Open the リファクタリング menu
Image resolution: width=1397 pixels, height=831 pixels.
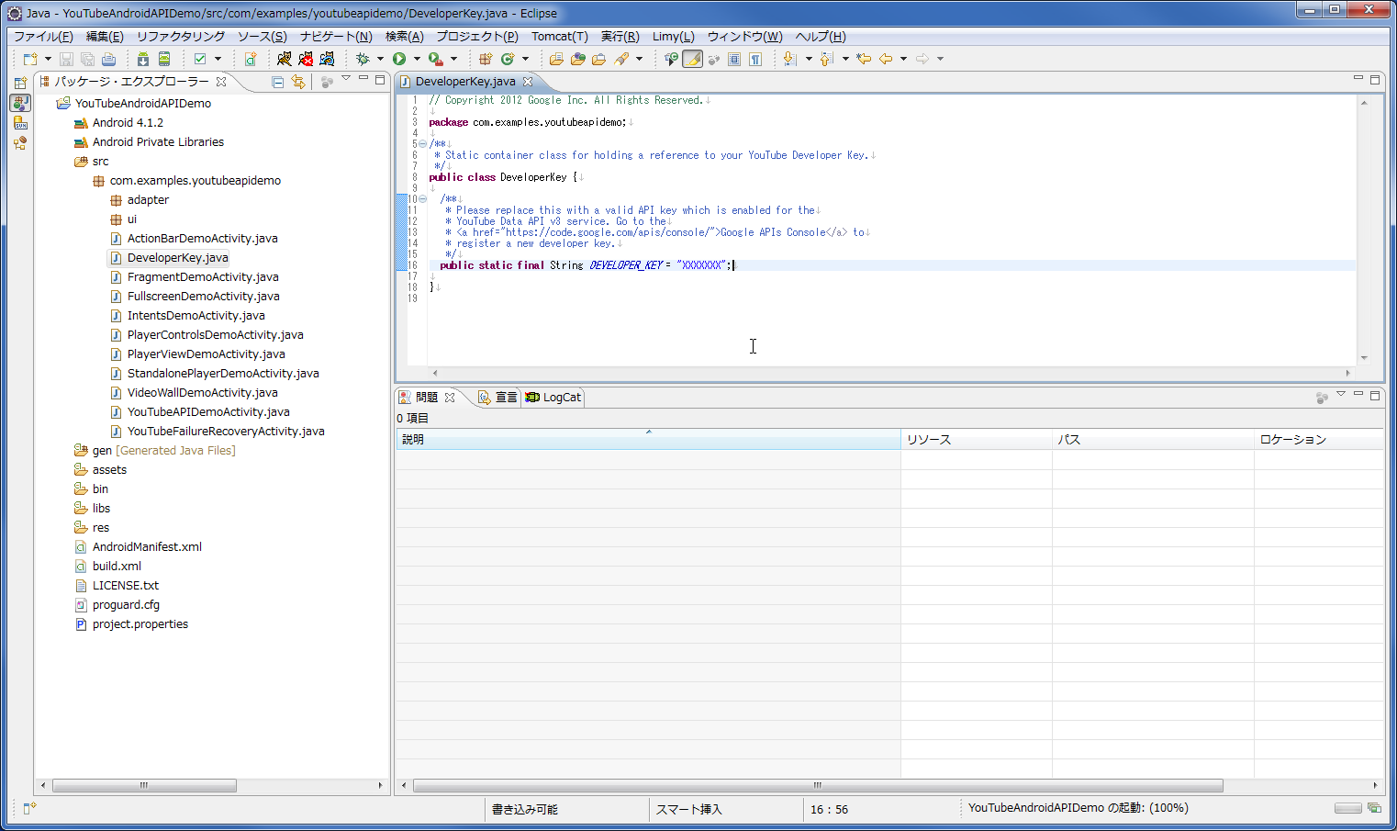(x=181, y=37)
